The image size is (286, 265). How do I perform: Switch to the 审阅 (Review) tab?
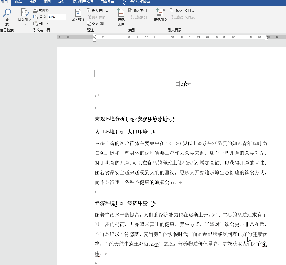point(33,2)
